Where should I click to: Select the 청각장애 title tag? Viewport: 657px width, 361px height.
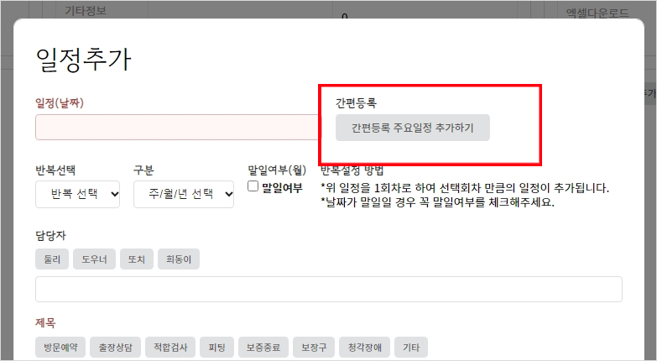[364, 348]
